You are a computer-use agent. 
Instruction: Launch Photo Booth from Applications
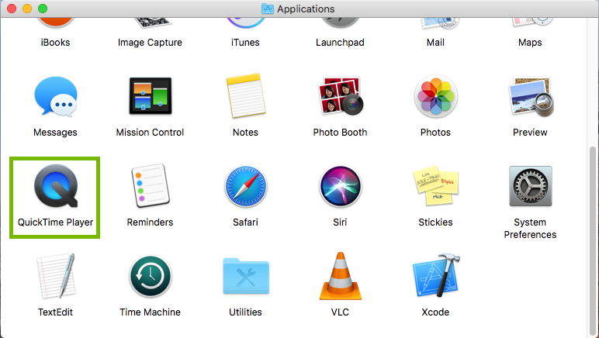(x=341, y=96)
